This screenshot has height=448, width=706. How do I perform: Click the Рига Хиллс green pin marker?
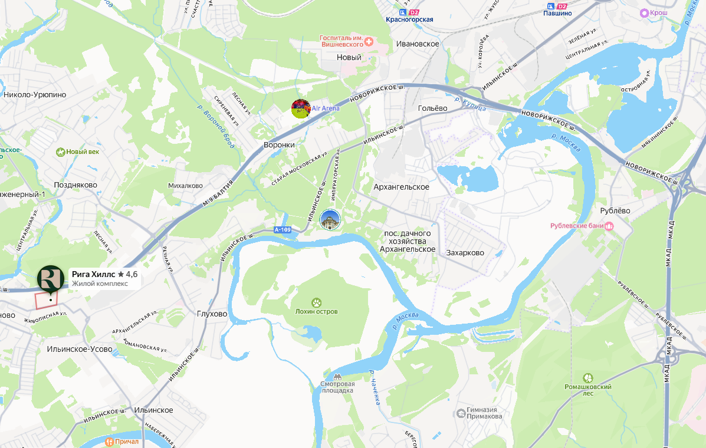(51, 279)
